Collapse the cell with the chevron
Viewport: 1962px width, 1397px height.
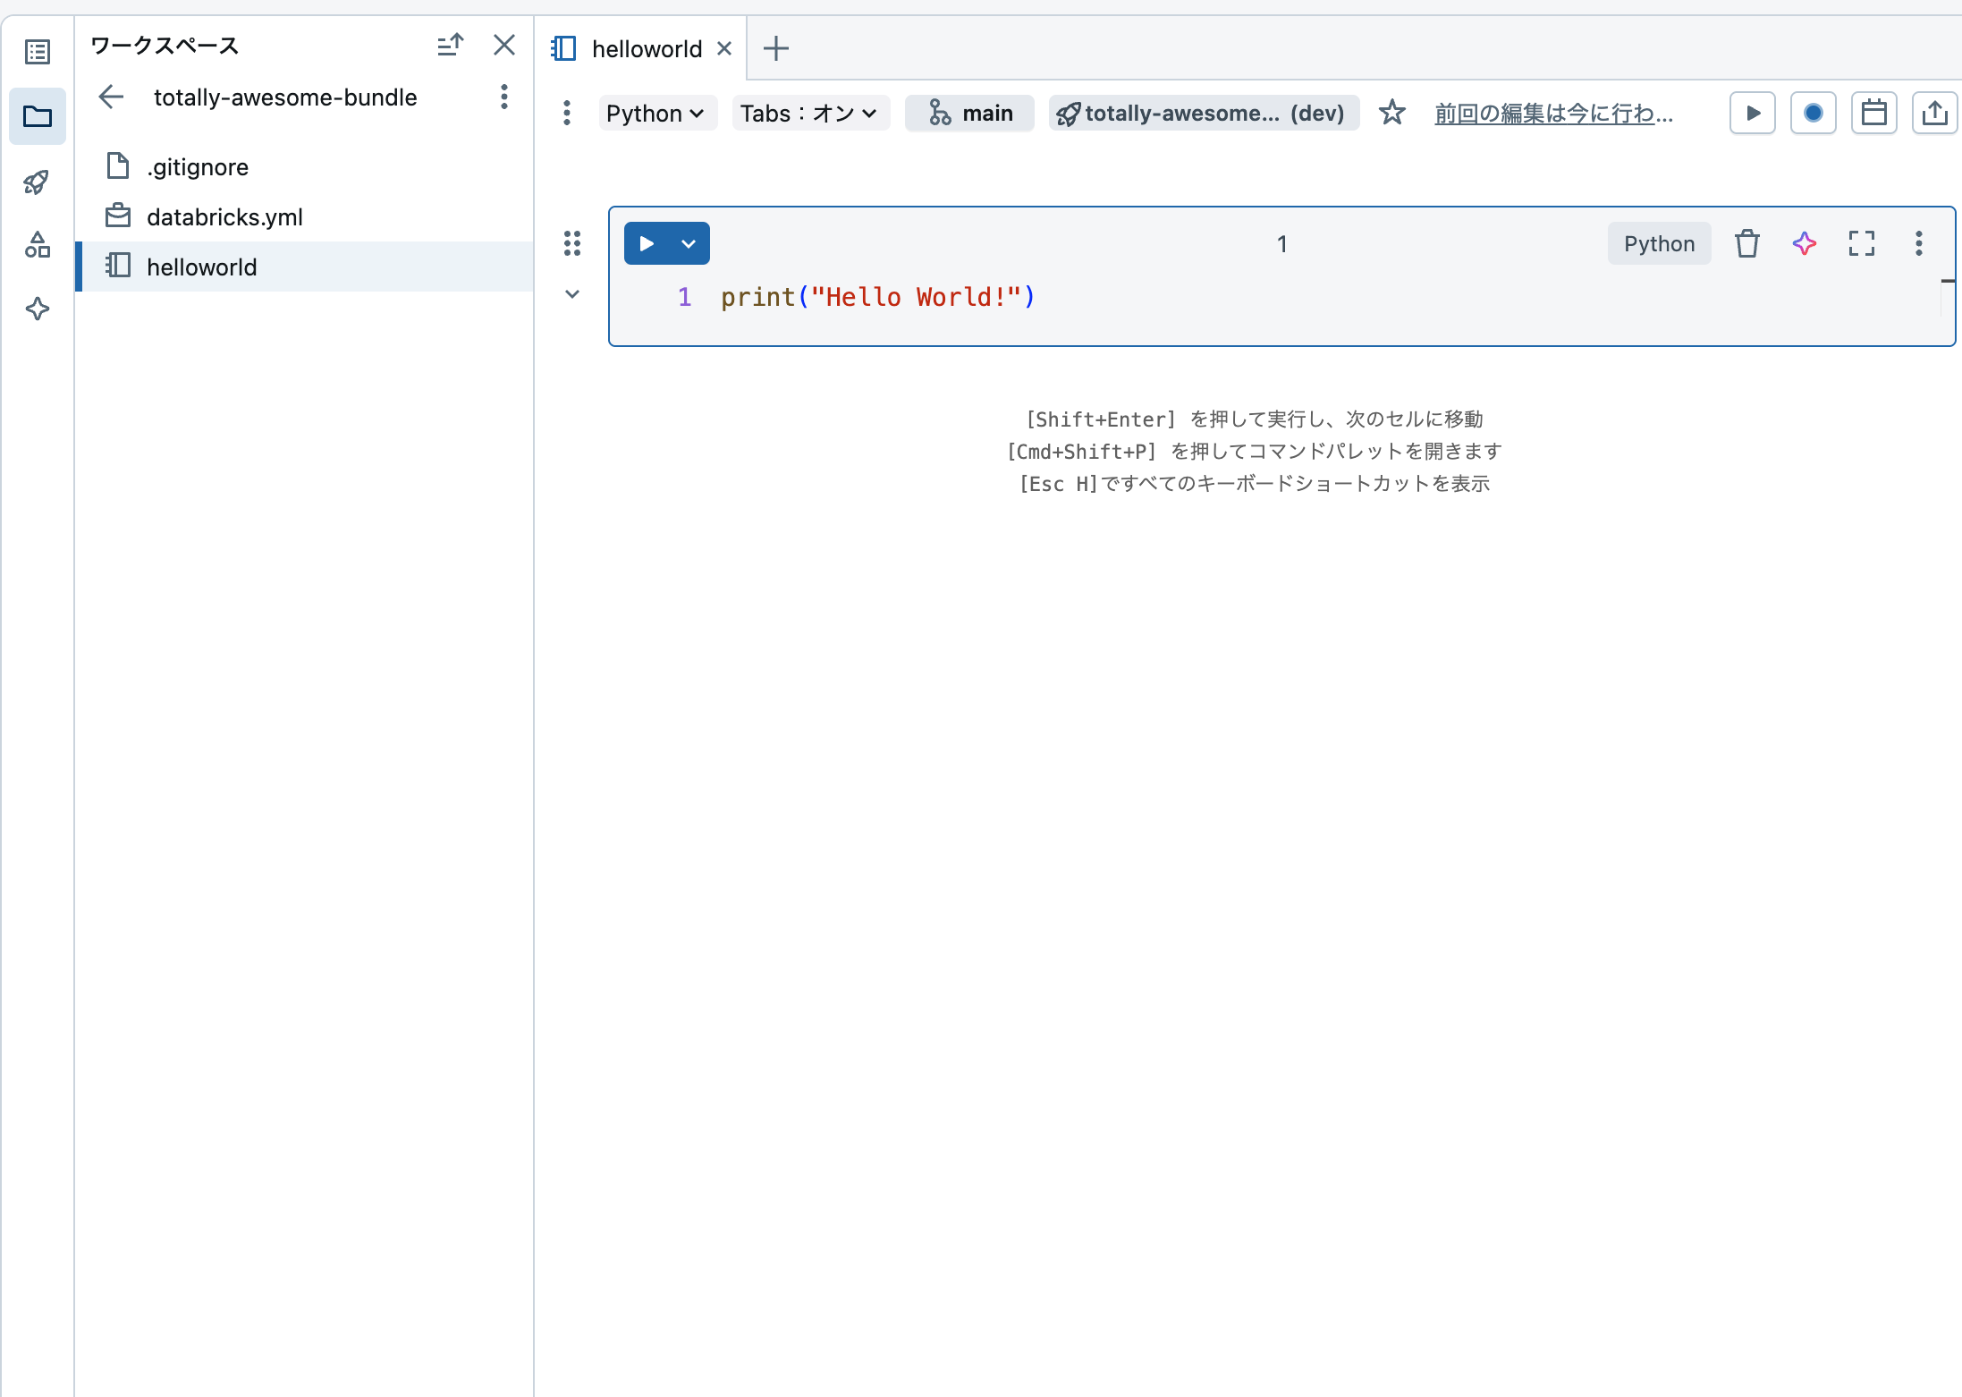[571, 293]
